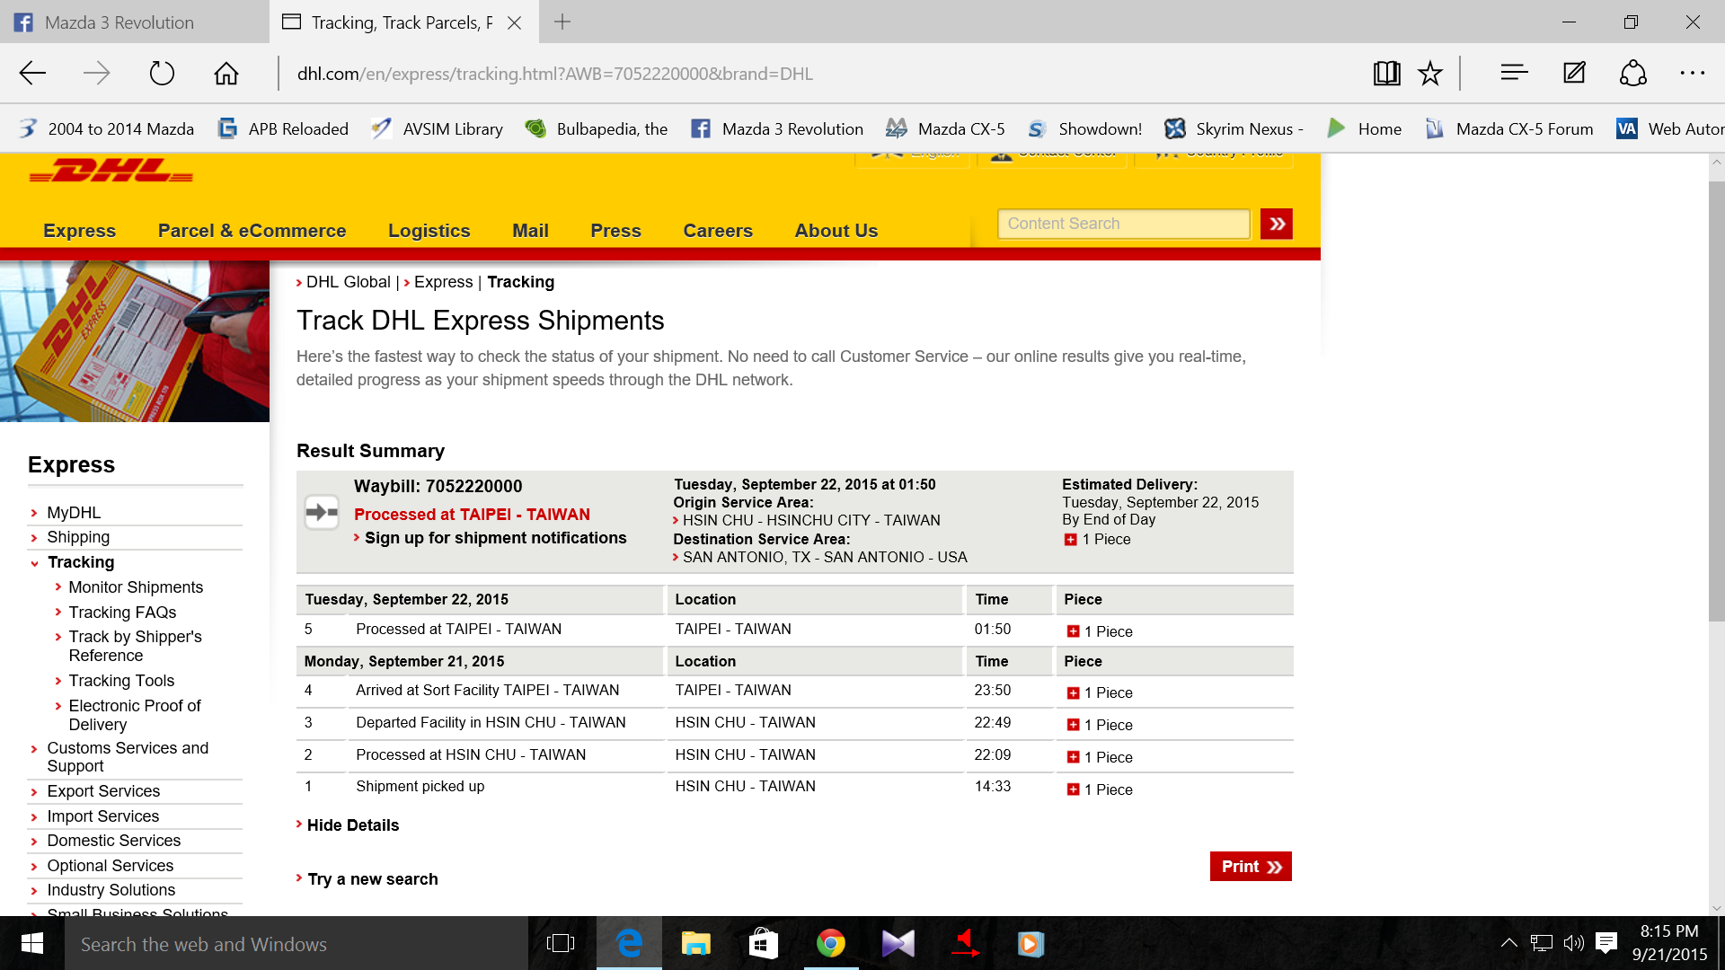Viewport: 1725px width, 970px height.
Task: Open Electronic Proof of Delivery link
Action: coord(134,715)
